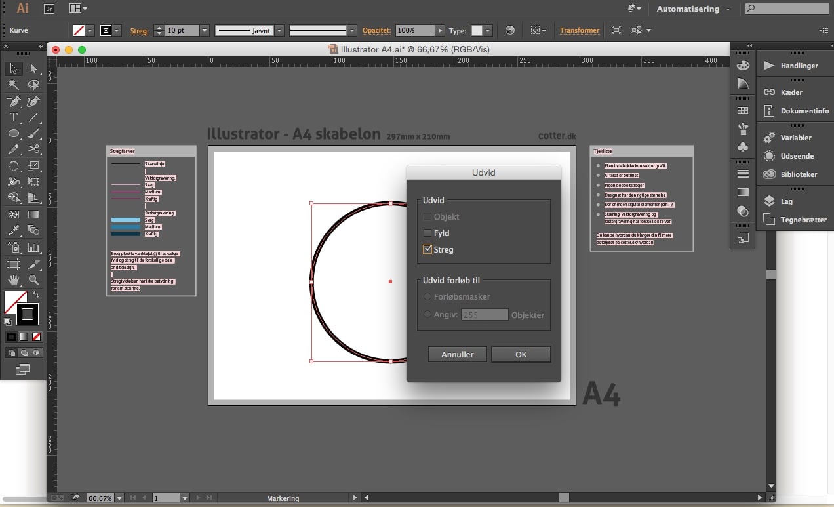Switch to gradient fill mode button
834x507 pixels.
point(24,336)
